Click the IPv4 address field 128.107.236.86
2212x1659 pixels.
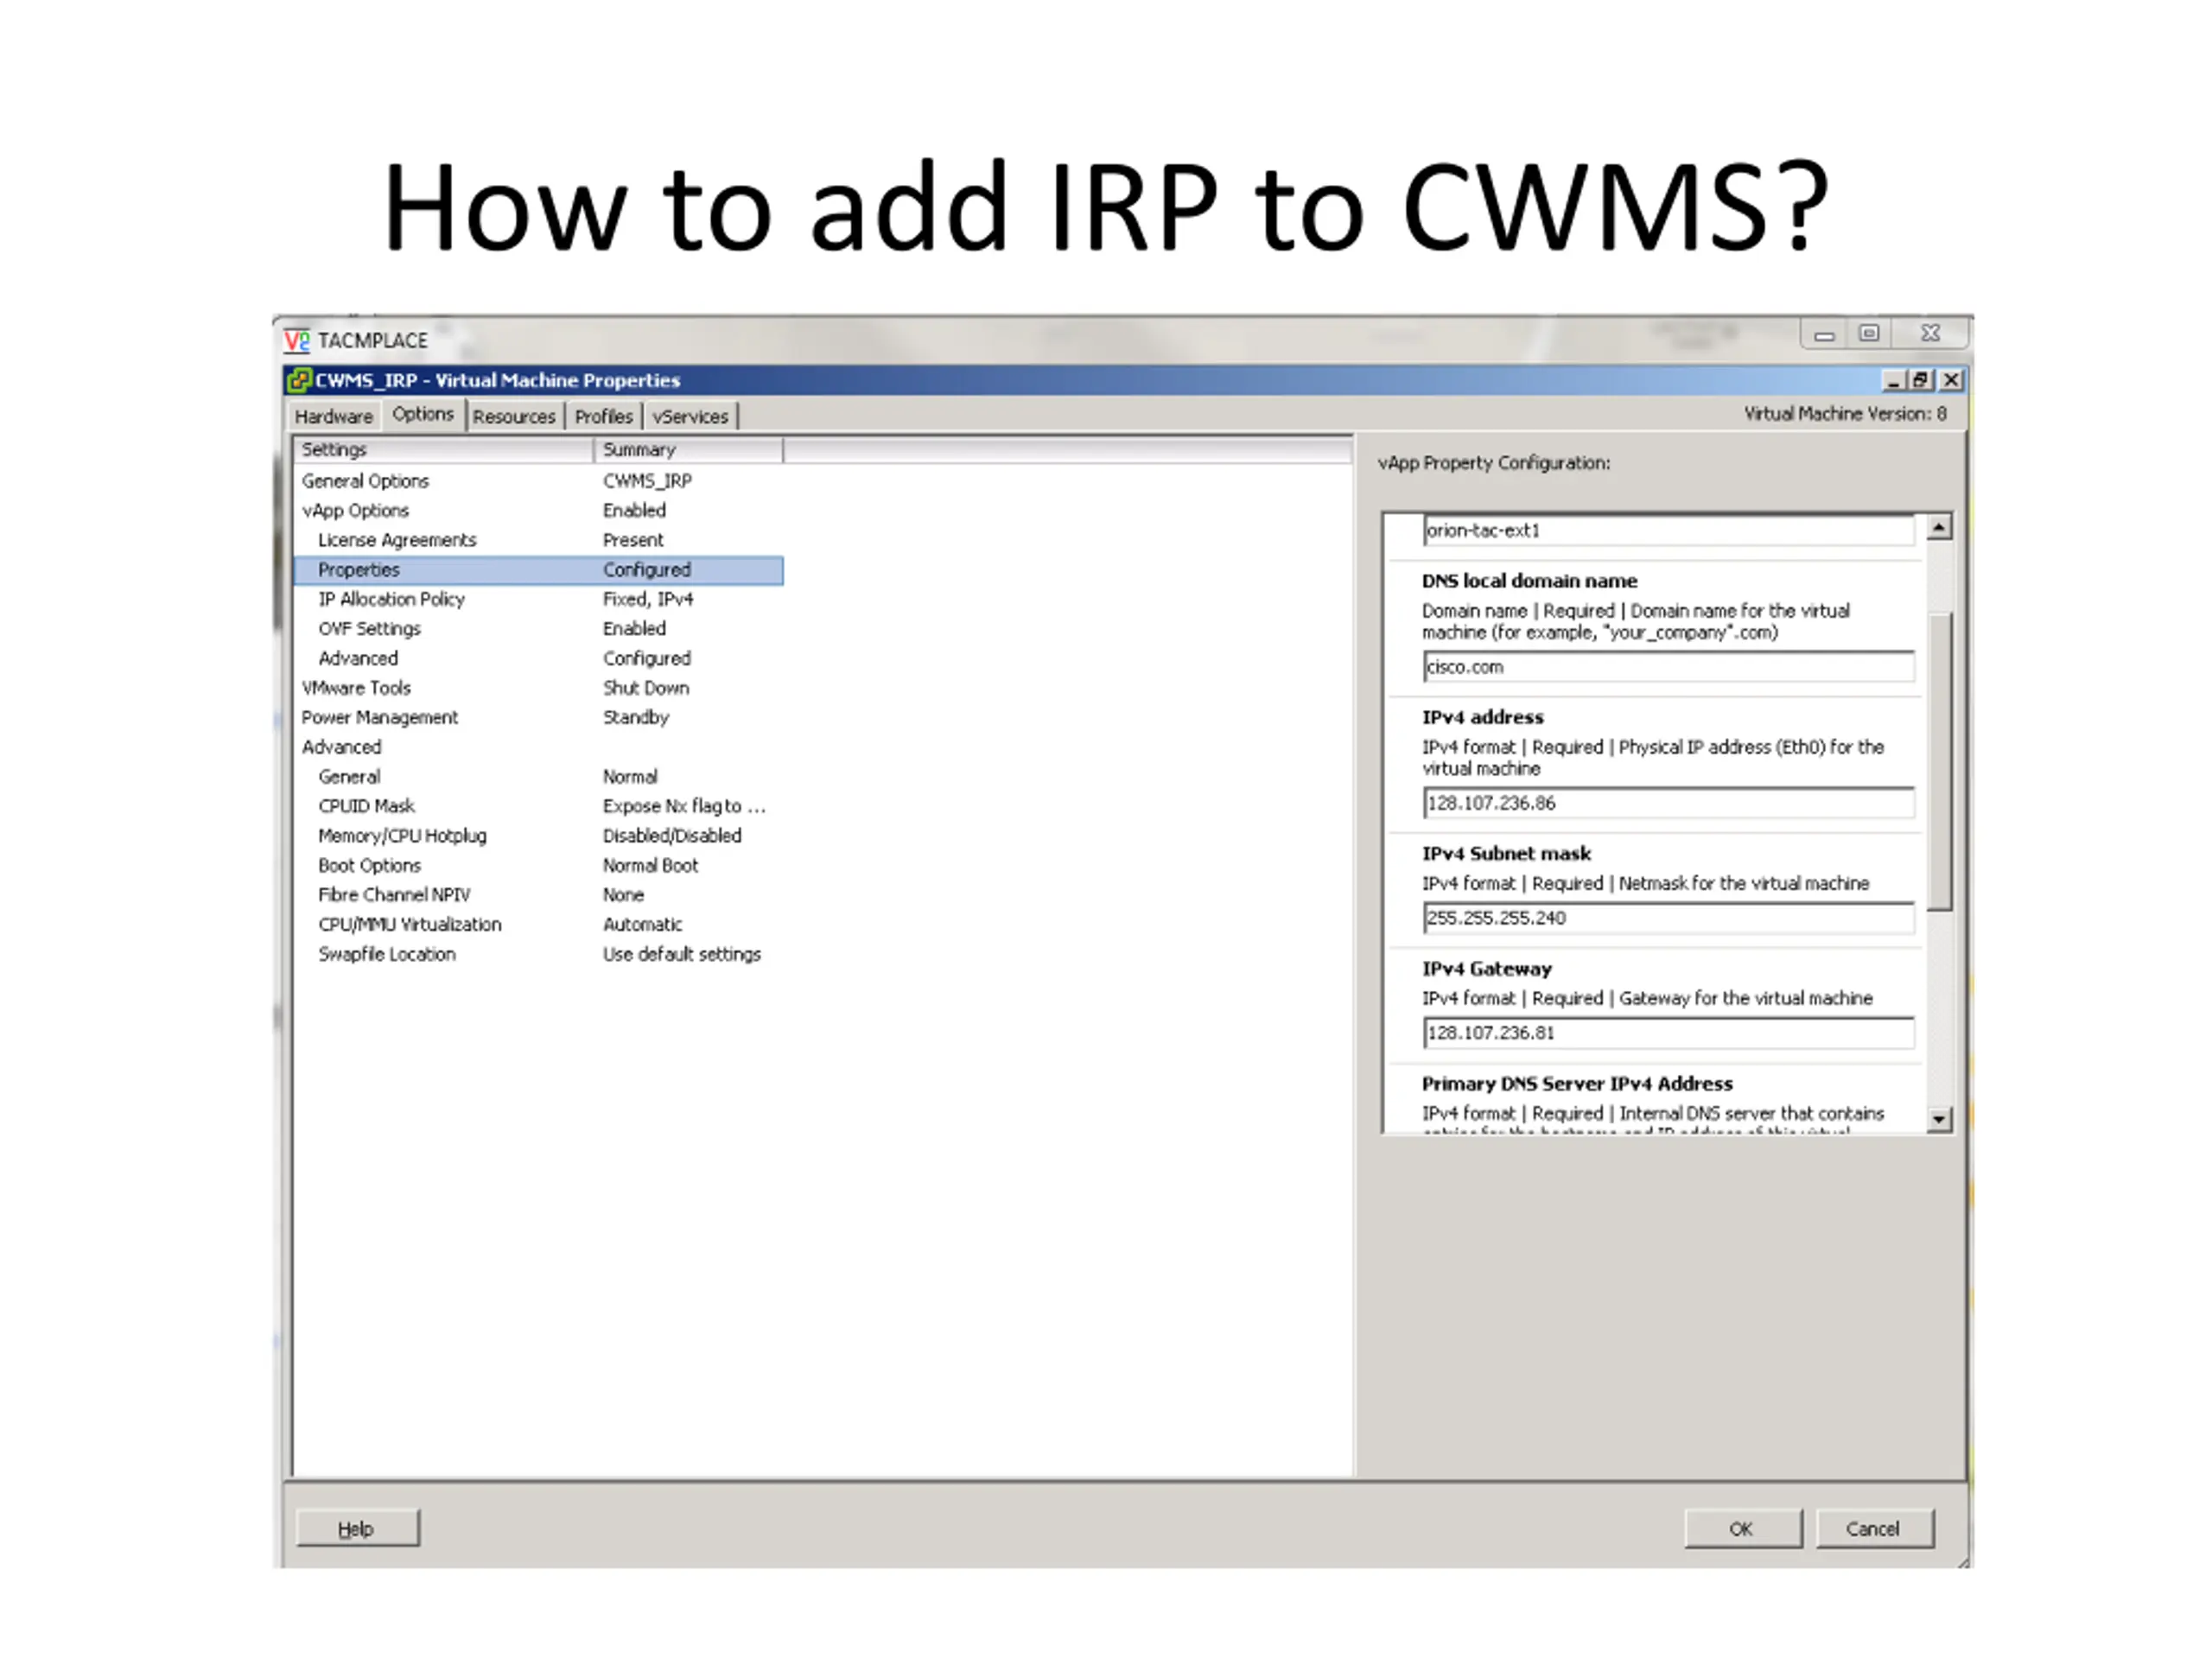tap(1668, 803)
